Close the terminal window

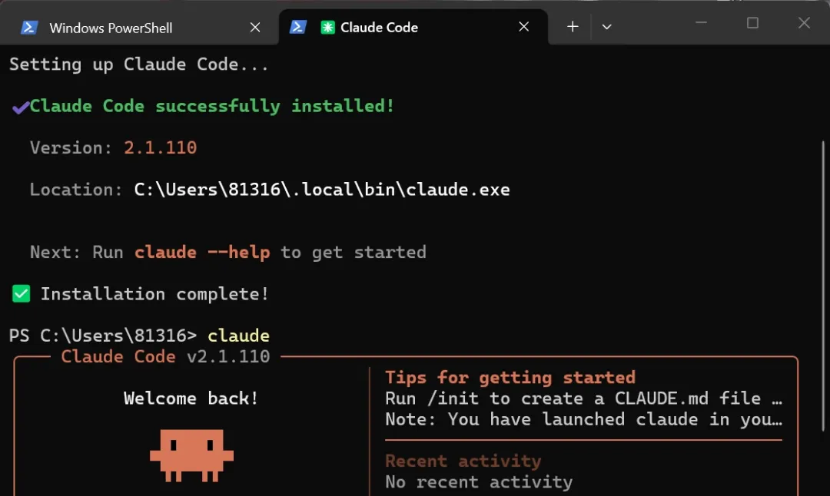(804, 23)
